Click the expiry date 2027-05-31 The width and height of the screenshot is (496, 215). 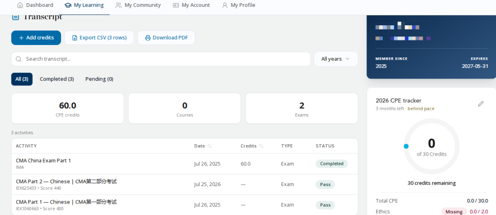[475, 66]
